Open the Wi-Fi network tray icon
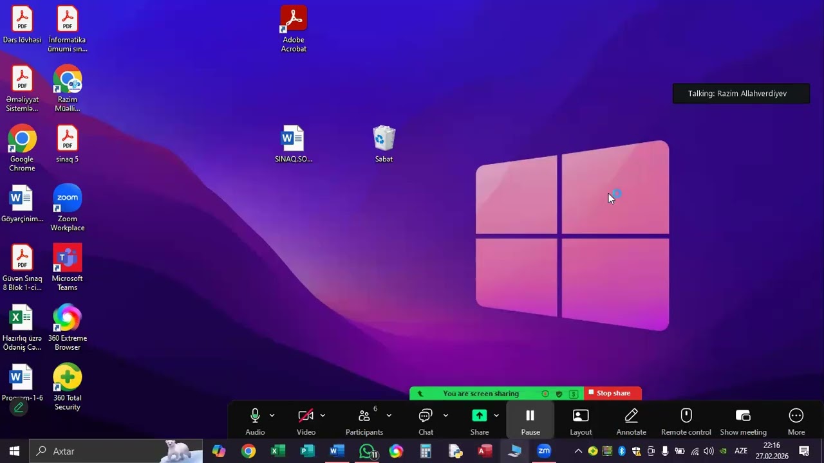 [695, 451]
